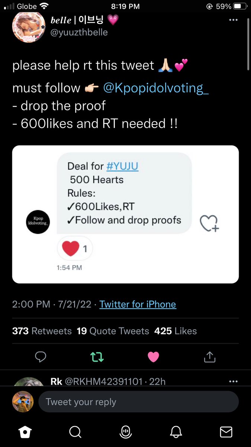
Task: Tap the reply speech bubble icon
Action: tap(40, 357)
